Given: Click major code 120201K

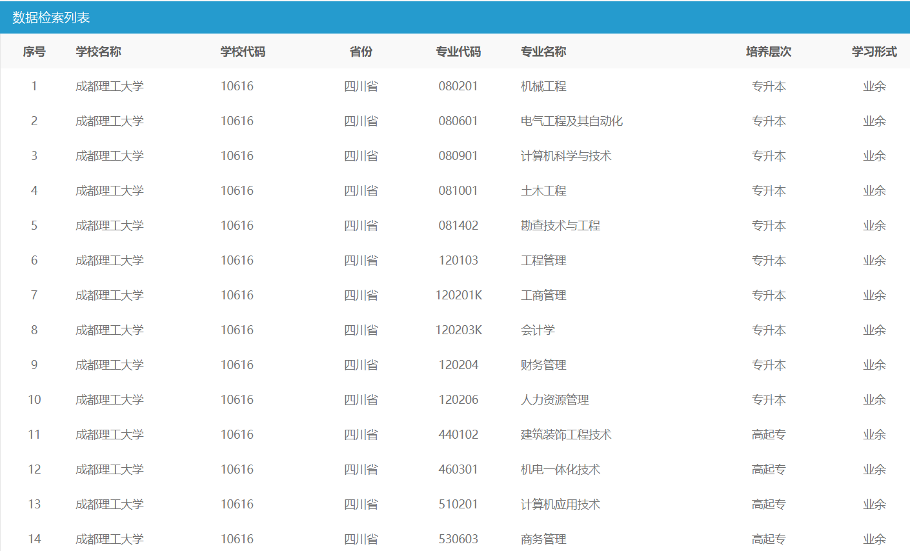Looking at the screenshot, I should click(x=458, y=296).
